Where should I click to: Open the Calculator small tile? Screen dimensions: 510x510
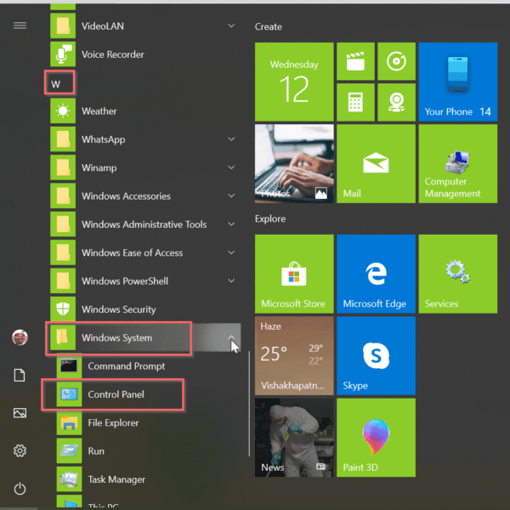[354, 102]
